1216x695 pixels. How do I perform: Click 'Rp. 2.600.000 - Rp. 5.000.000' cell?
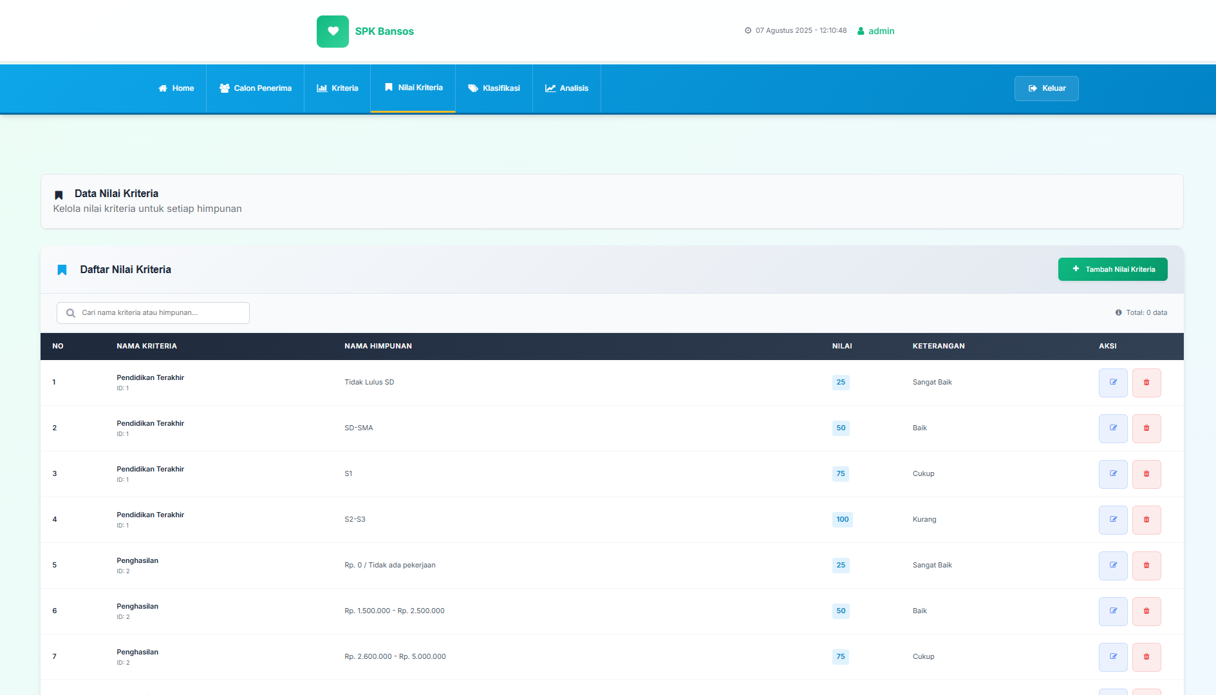395,657
